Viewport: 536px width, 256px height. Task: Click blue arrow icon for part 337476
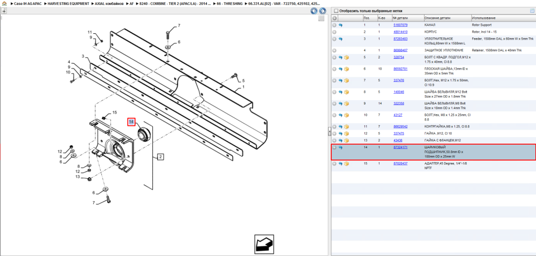[x=340, y=80]
